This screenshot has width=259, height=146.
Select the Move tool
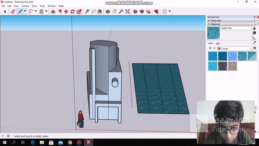click(66, 11)
